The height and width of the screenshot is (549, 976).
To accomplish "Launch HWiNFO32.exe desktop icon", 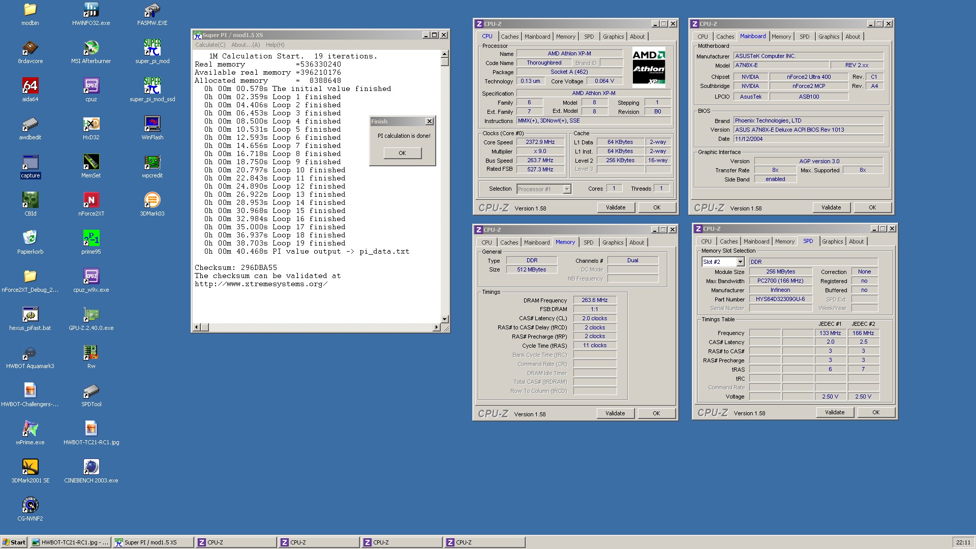I will 91,14.
